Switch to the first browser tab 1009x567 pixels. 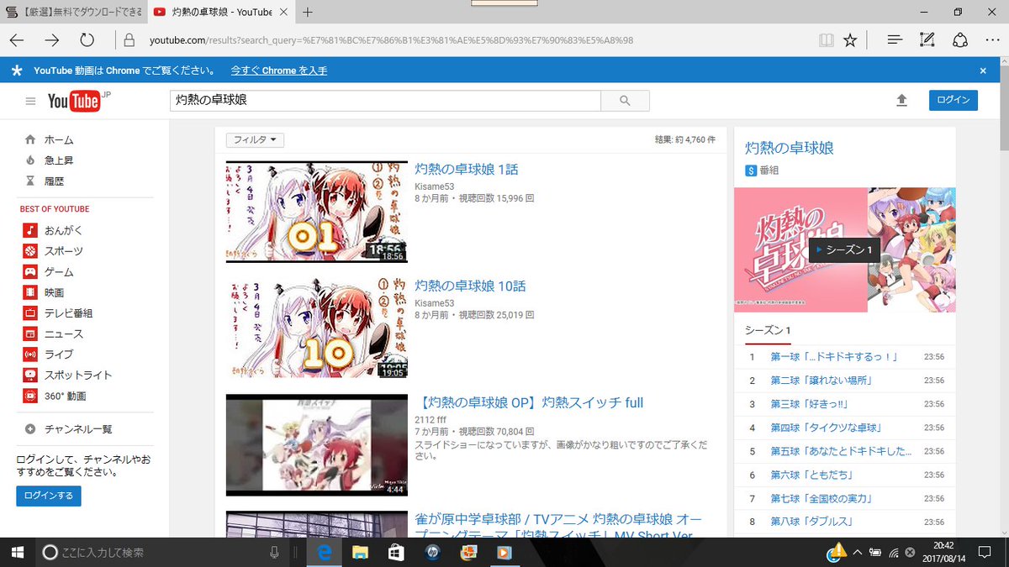tap(72, 13)
